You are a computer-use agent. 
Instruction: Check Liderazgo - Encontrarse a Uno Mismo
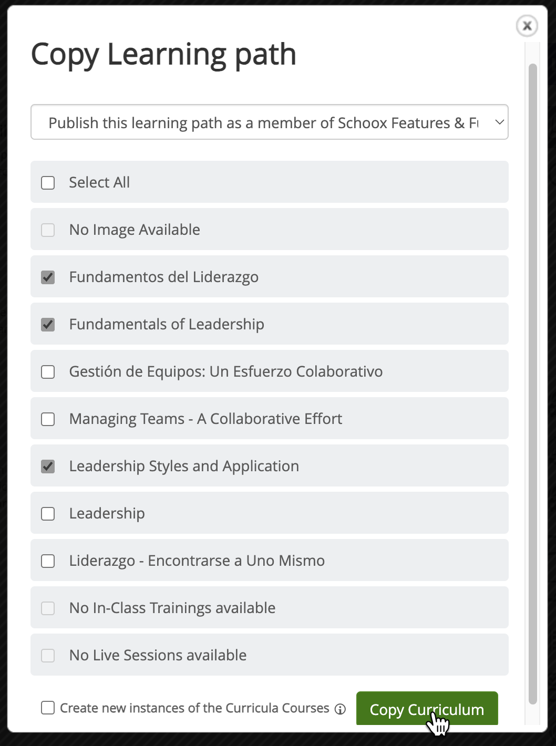pos(48,561)
